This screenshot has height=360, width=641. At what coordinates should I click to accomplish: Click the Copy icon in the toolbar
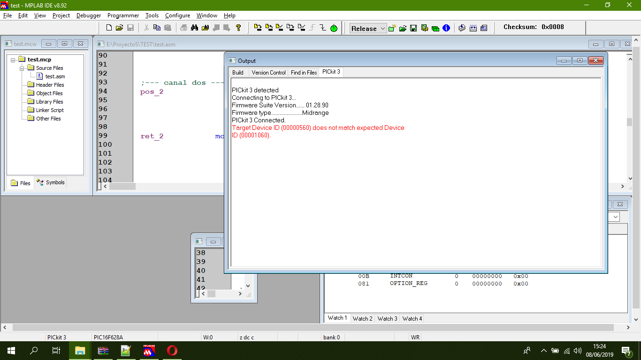coord(157,28)
